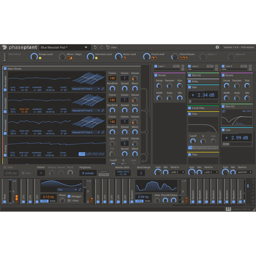Click FREE under the 0.99 Hz Random modulator
The image size is (256, 256).
click(x=139, y=201)
